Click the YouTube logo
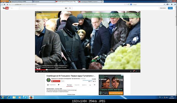 pos(6,8)
